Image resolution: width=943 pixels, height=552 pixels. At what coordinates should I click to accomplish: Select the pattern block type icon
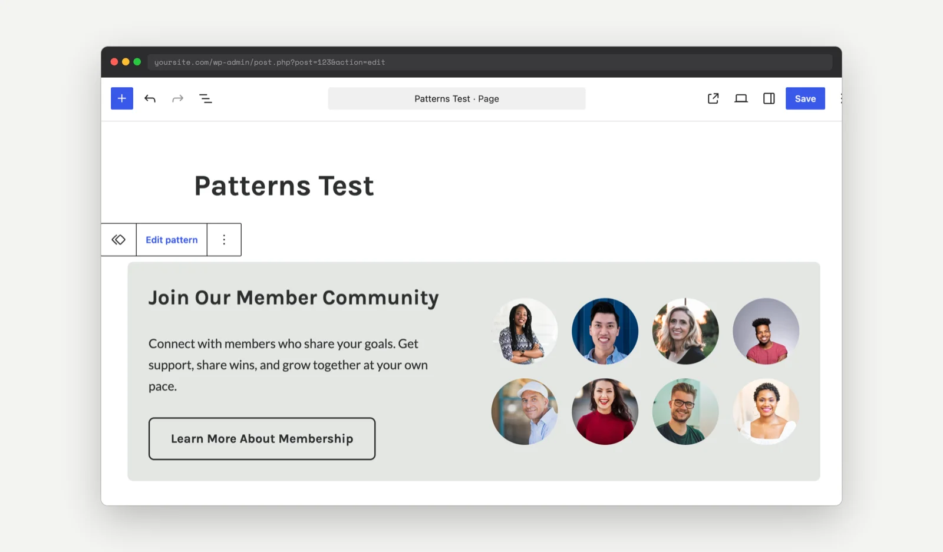click(118, 240)
